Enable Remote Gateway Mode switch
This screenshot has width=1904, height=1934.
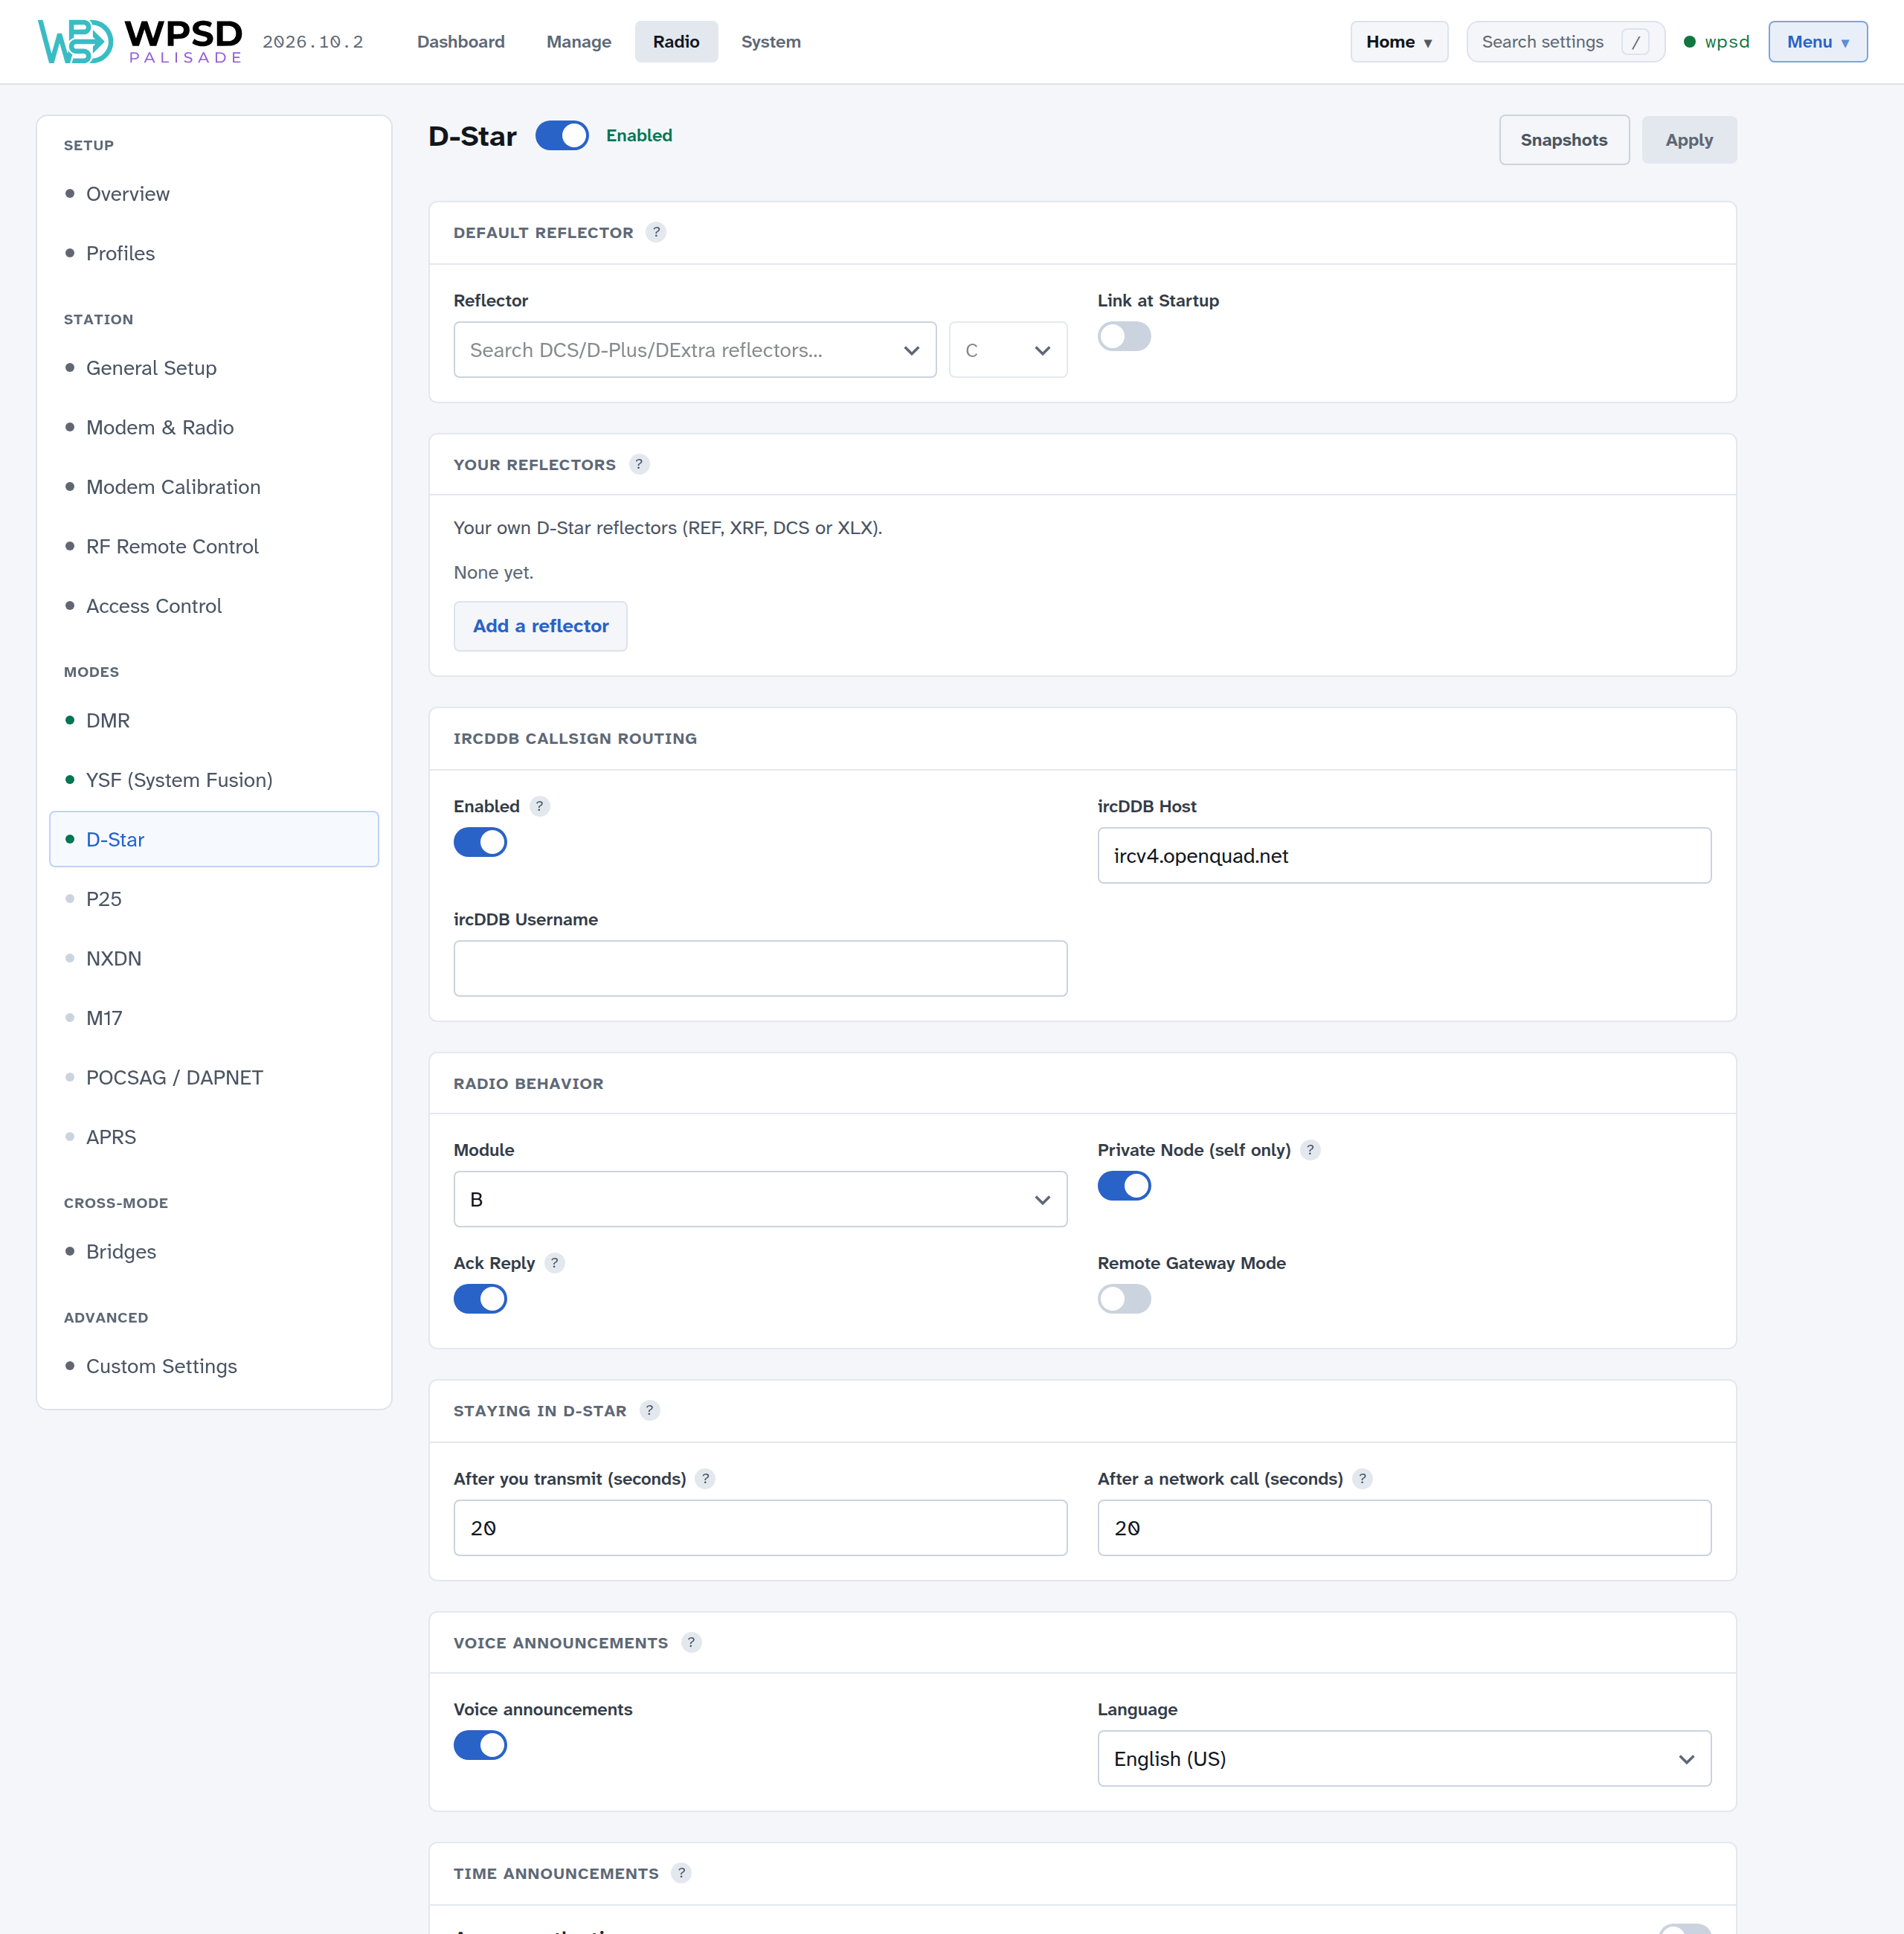point(1124,1299)
